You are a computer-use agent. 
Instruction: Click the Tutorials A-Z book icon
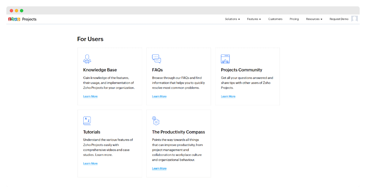click(87, 121)
